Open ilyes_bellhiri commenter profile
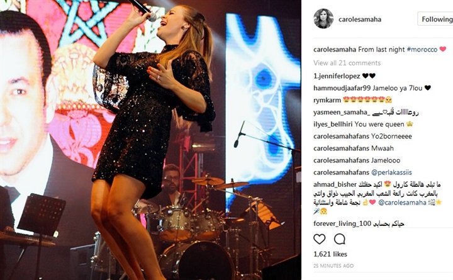Viewport: 453px width, 280px height. (x=333, y=124)
